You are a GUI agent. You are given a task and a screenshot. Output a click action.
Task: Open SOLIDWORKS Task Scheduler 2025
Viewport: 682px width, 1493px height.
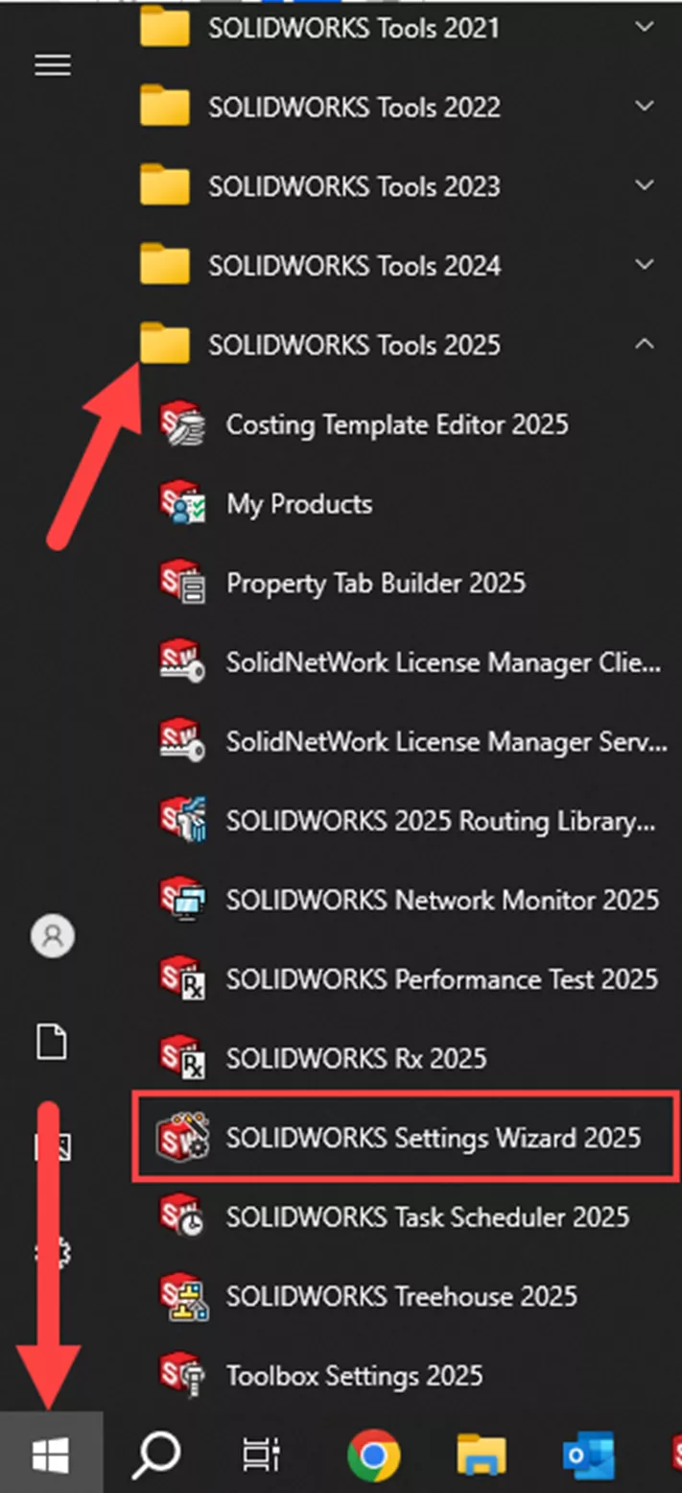429,1216
